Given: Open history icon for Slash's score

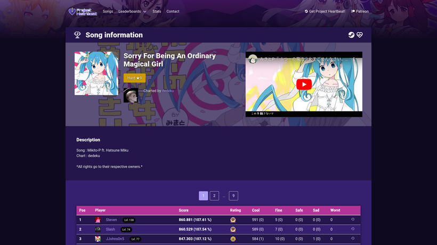Looking at the screenshot, I should coord(353,229).
